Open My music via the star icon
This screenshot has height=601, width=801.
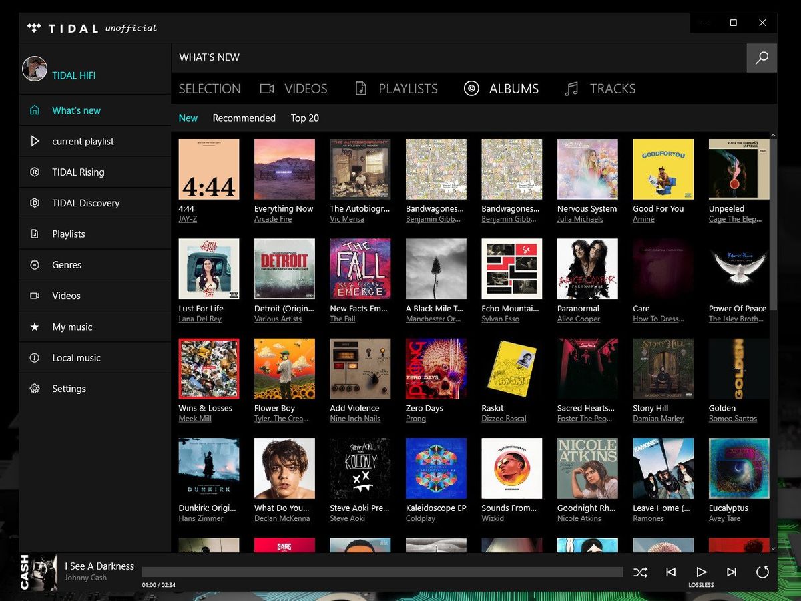(35, 327)
